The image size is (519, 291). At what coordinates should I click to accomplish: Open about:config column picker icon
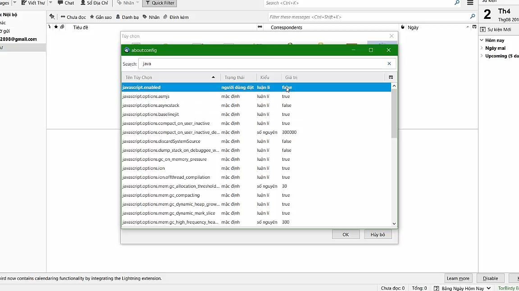coord(391,77)
